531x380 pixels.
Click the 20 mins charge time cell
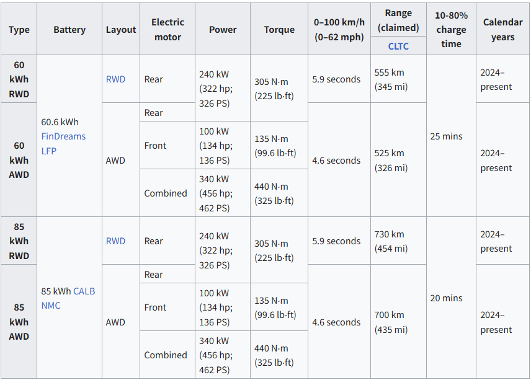tap(446, 298)
